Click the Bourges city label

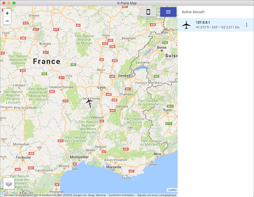tap(45, 44)
